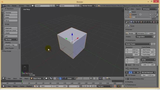Click the add preset icon beside Render Presets
Viewport: 160px width, 90px height.
pyautogui.click(x=152, y=44)
